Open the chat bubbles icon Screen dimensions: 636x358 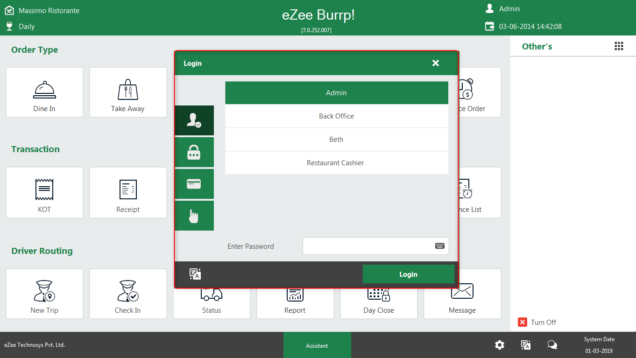click(552, 345)
